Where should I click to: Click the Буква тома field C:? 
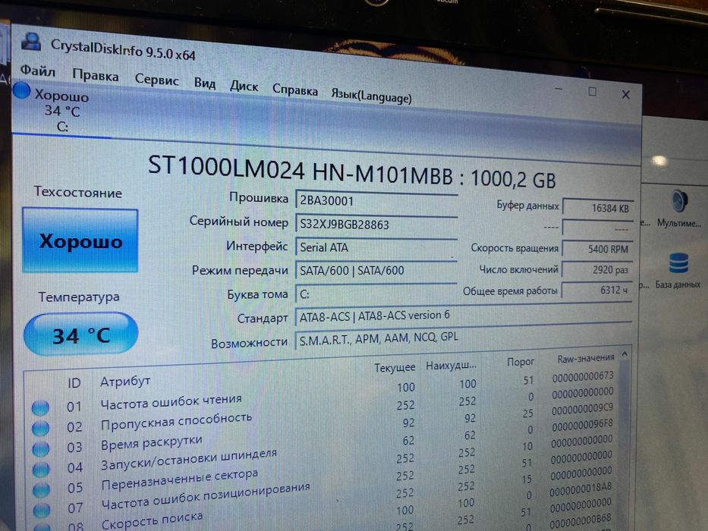pyautogui.click(x=376, y=294)
